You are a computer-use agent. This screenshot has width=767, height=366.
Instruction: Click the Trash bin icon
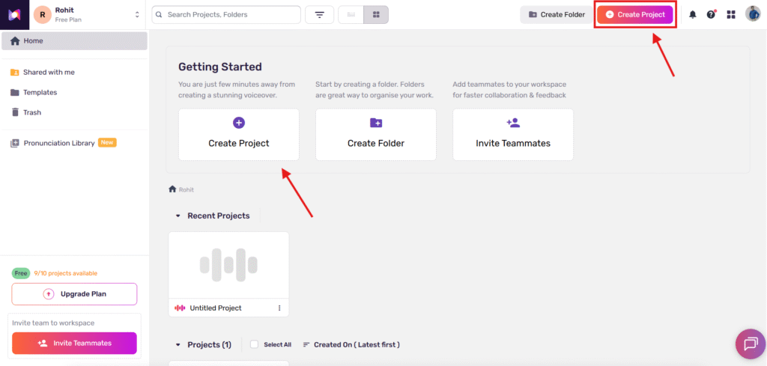[x=15, y=112]
